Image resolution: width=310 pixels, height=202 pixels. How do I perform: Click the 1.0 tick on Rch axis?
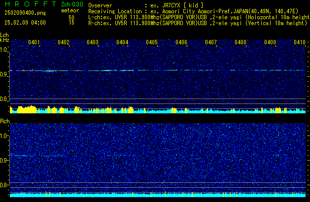[4, 136]
